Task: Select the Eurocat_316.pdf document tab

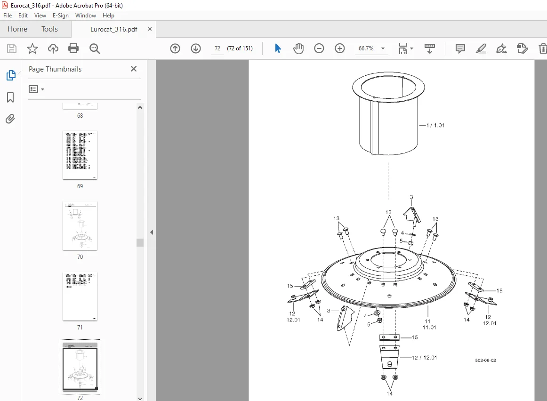Action: [114, 29]
